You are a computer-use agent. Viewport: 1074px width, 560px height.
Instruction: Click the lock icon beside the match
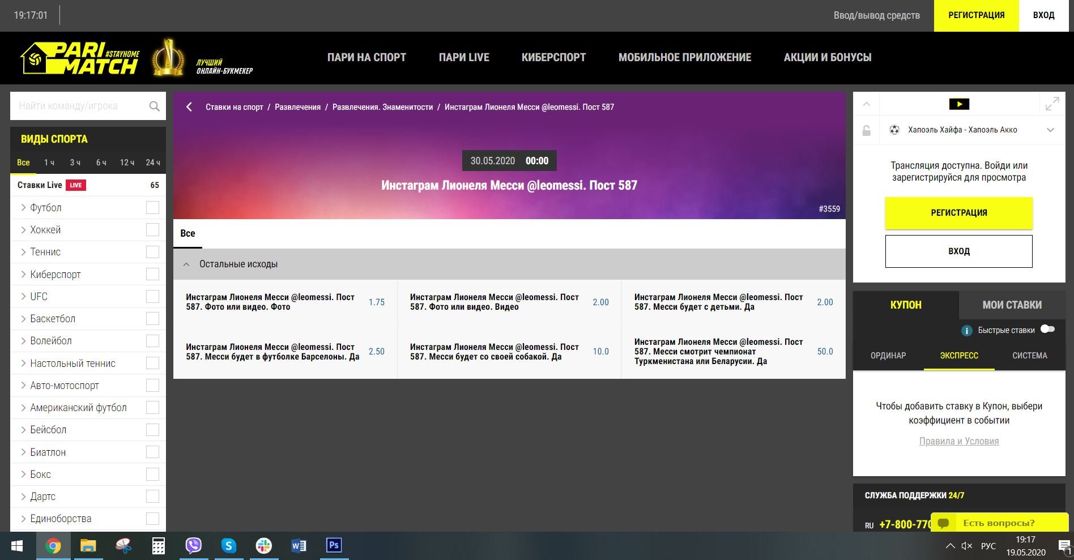pyautogui.click(x=866, y=130)
